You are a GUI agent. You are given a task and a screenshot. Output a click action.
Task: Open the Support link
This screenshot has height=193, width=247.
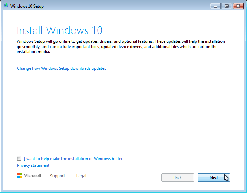58,176
